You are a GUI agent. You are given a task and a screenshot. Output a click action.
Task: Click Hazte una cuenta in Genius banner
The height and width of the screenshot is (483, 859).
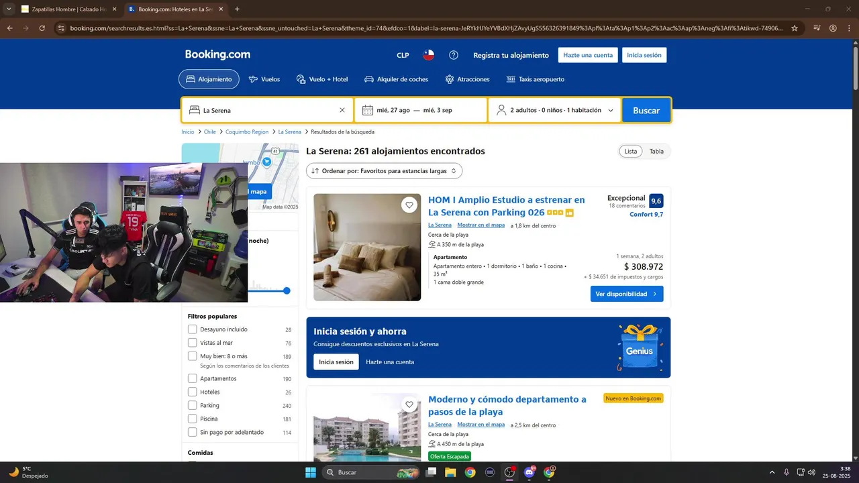point(390,362)
